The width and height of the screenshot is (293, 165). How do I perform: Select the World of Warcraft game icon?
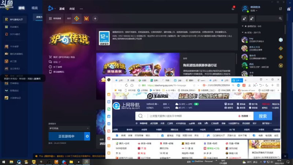(86, 19)
